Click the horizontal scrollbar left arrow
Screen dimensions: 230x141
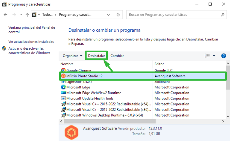tap(61, 121)
